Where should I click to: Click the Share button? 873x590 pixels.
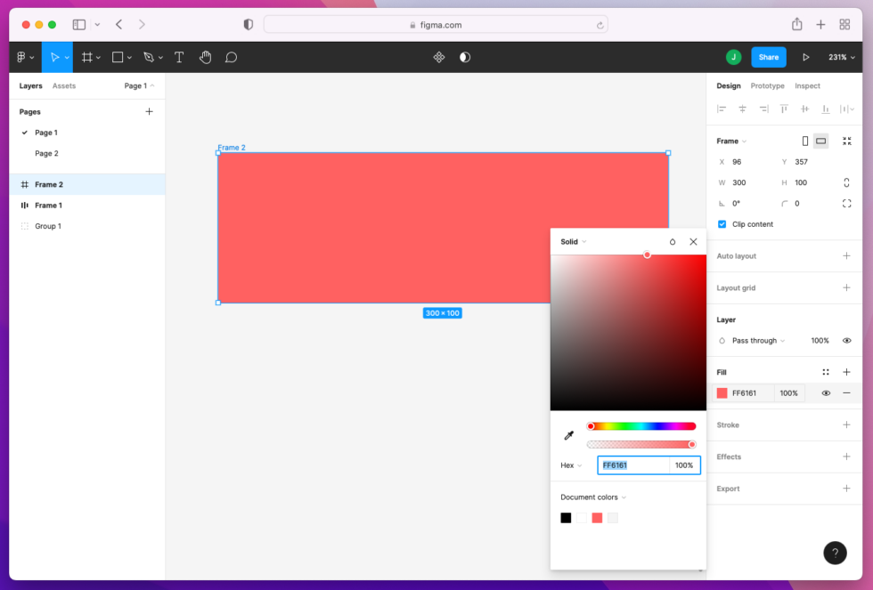(x=768, y=57)
